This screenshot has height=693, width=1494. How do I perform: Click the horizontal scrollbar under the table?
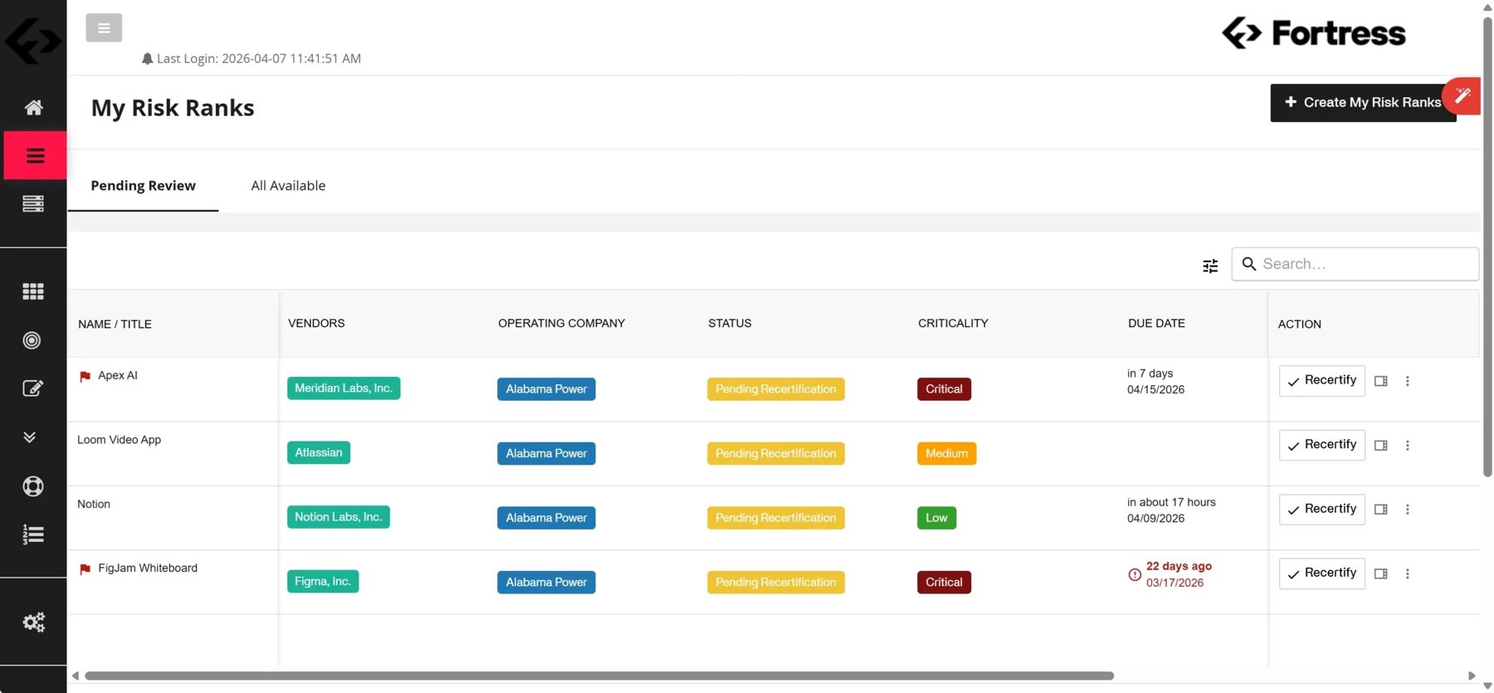tap(599, 676)
